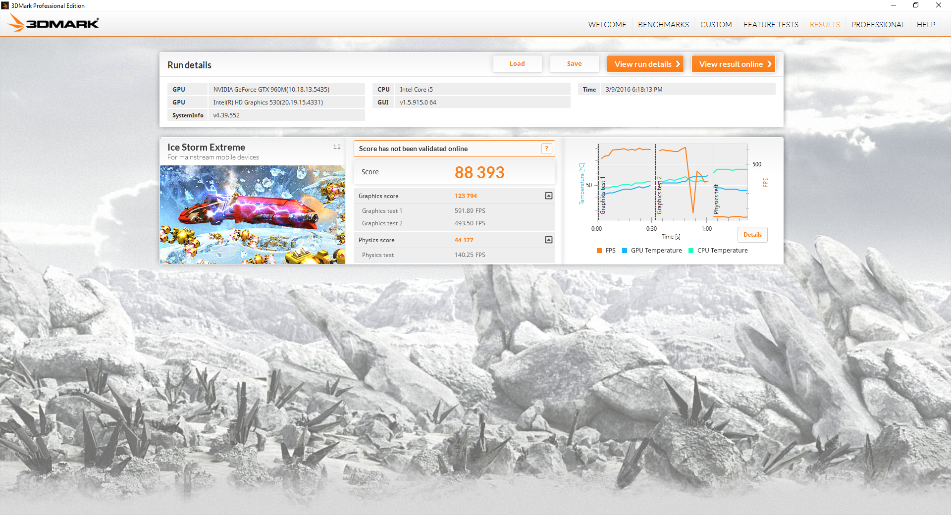
Task: Click the Graphics score value 123 794
Action: pos(466,196)
